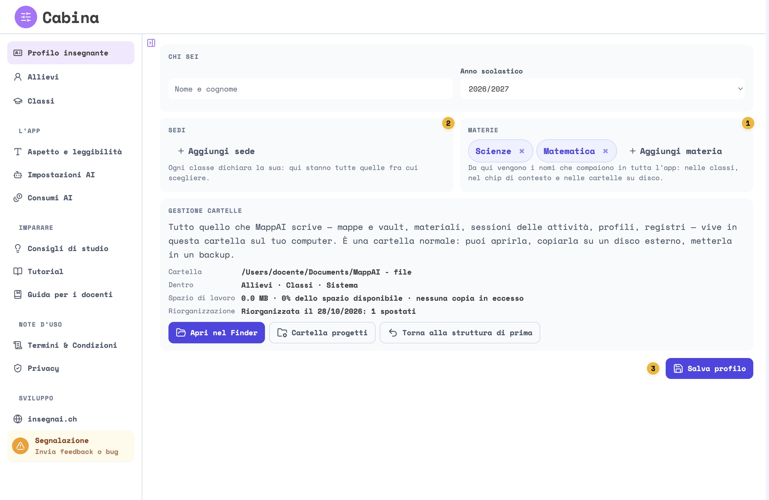The height and width of the screenshot is (500, 769).
Task: Click the insegnai.ch globe icon
Action: click(18, 419)
